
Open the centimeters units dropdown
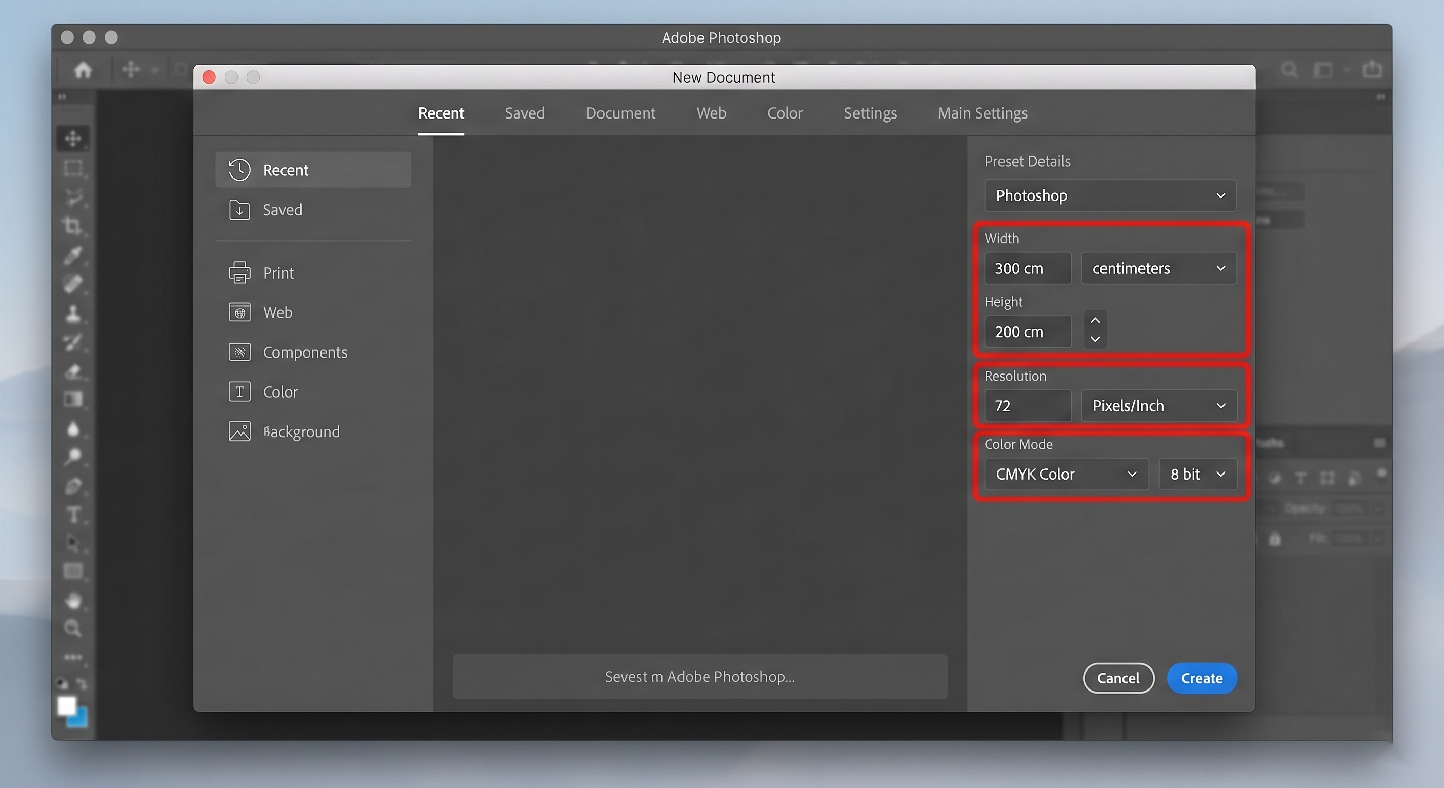pos(1159,268)
